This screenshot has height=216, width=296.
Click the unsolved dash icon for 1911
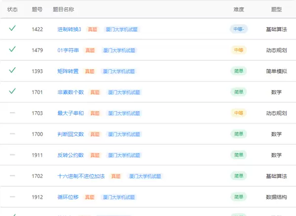pyautogui.click(x=12, y=155)
